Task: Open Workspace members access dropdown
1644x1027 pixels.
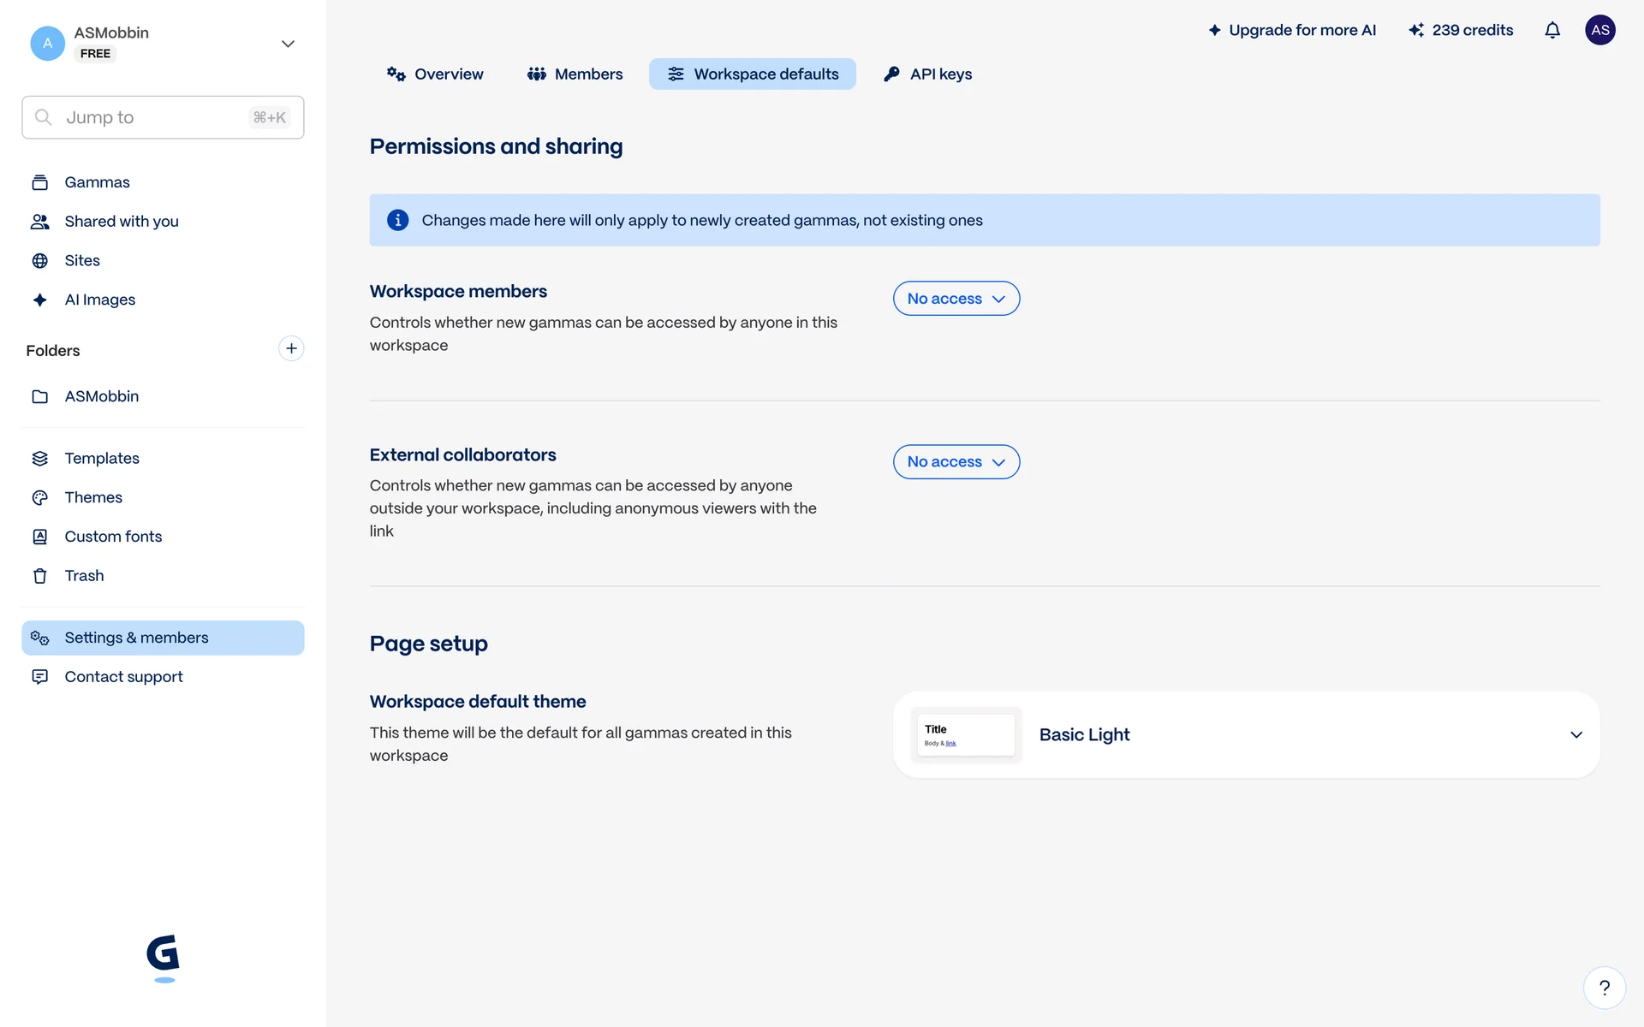Action: (x=956, y=299)
